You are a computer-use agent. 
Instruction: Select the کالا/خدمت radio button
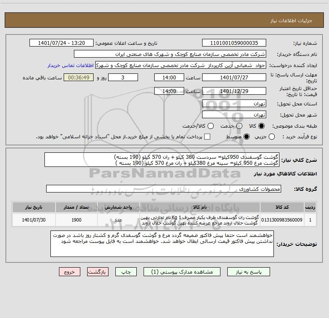pyautogui.click(x=211, y=126)
